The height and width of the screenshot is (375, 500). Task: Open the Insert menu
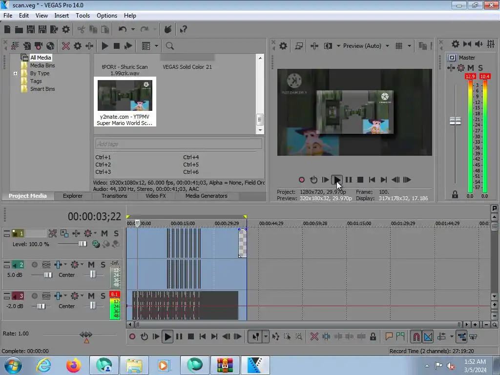pos(62,16)
